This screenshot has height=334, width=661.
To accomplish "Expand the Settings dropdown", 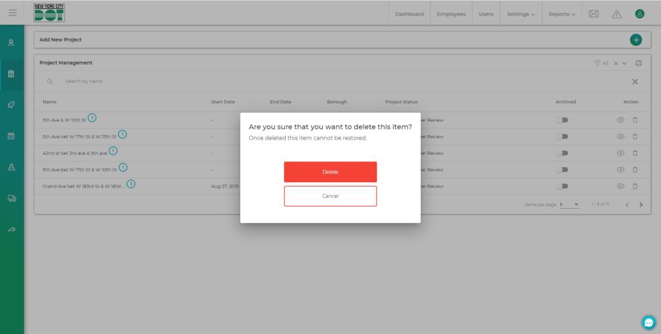I will [520, 14].
